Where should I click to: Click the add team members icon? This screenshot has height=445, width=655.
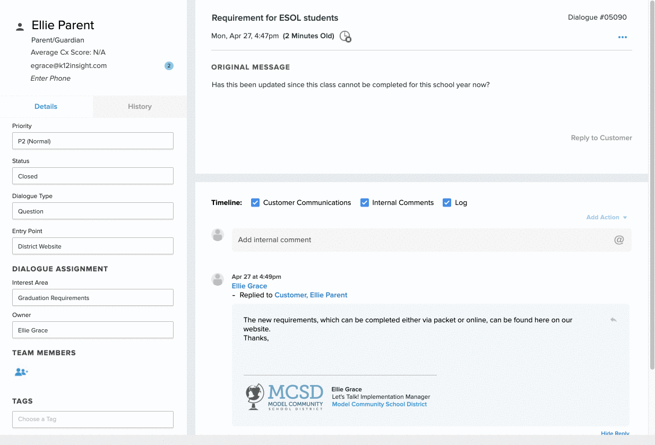[21, 372]
